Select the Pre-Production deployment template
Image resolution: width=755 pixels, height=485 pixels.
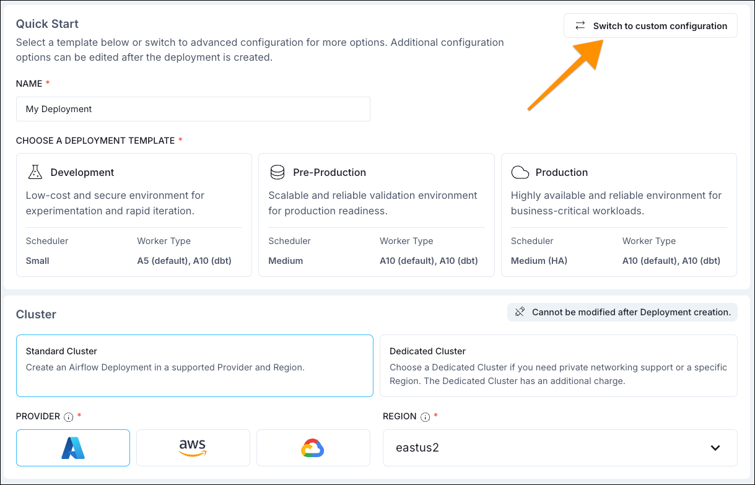pos(376,214)
